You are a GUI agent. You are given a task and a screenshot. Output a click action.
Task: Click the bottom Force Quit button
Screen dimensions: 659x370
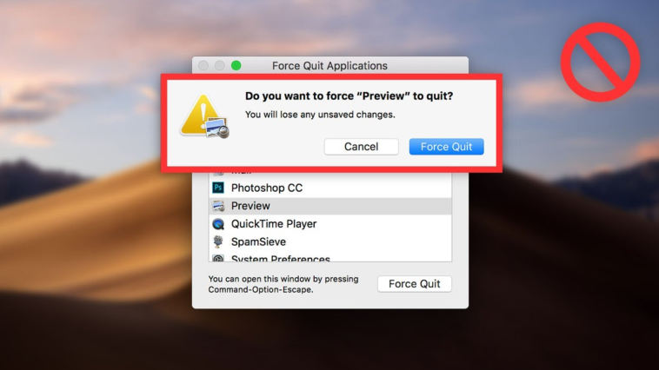415,284
